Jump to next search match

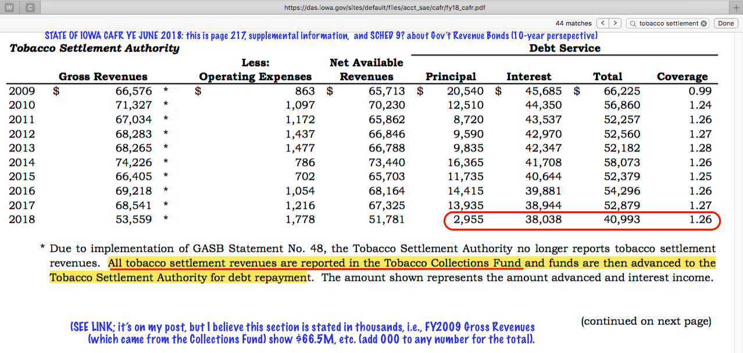615,23
